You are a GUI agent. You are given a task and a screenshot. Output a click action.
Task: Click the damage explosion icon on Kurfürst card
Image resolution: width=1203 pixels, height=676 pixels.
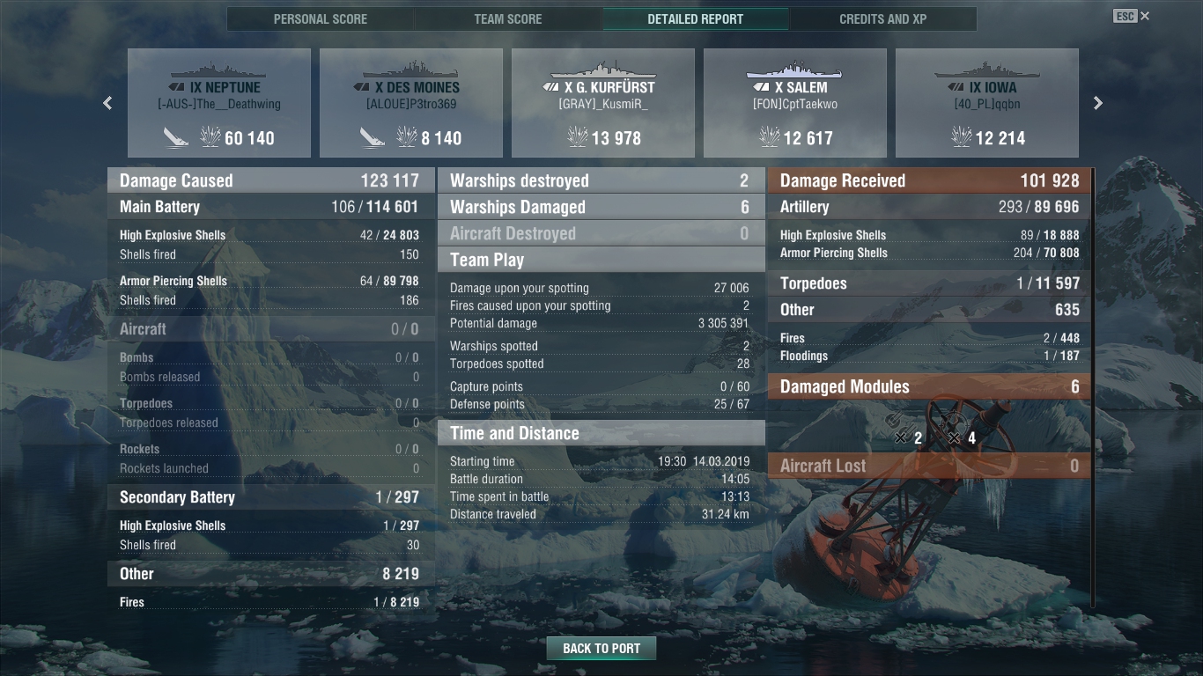pyautogui.click(x=578, y=137)
